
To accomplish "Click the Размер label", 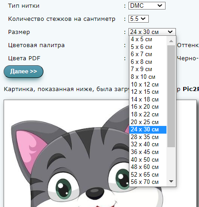I will 19,32.
